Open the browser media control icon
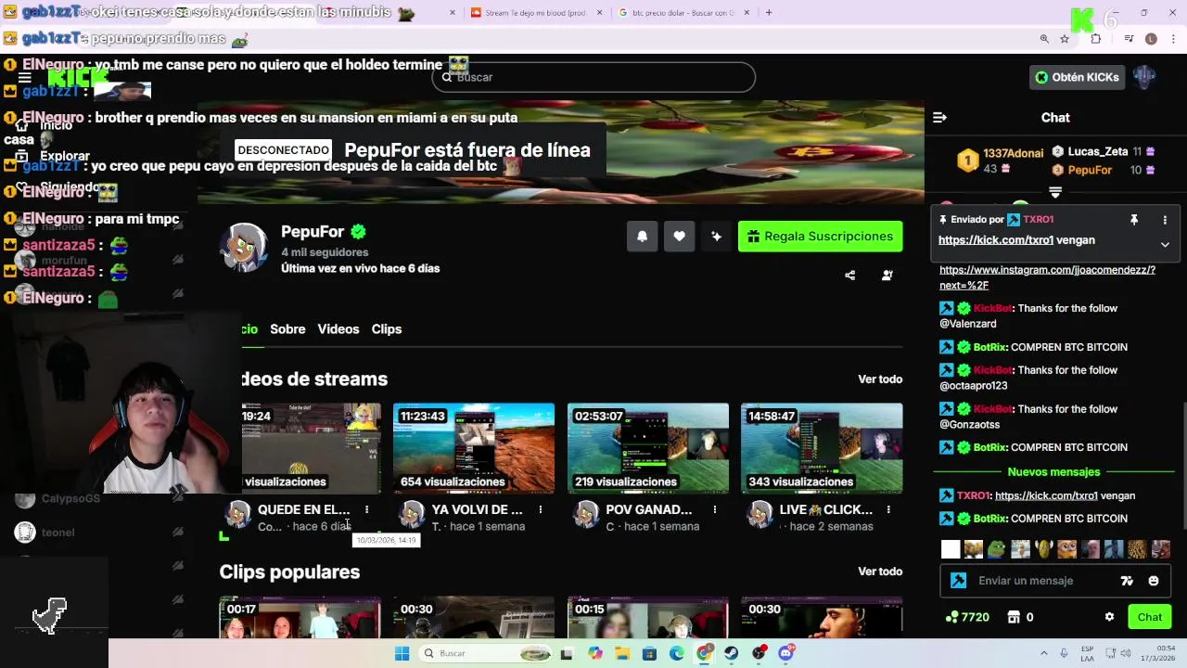1187x668 pixels. [1129, 39]
